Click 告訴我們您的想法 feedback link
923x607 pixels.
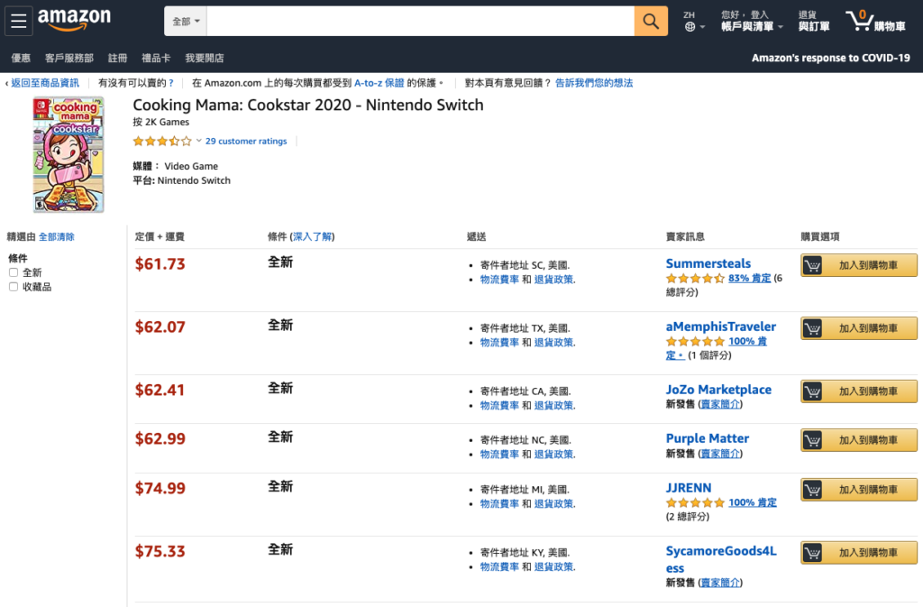594,83
